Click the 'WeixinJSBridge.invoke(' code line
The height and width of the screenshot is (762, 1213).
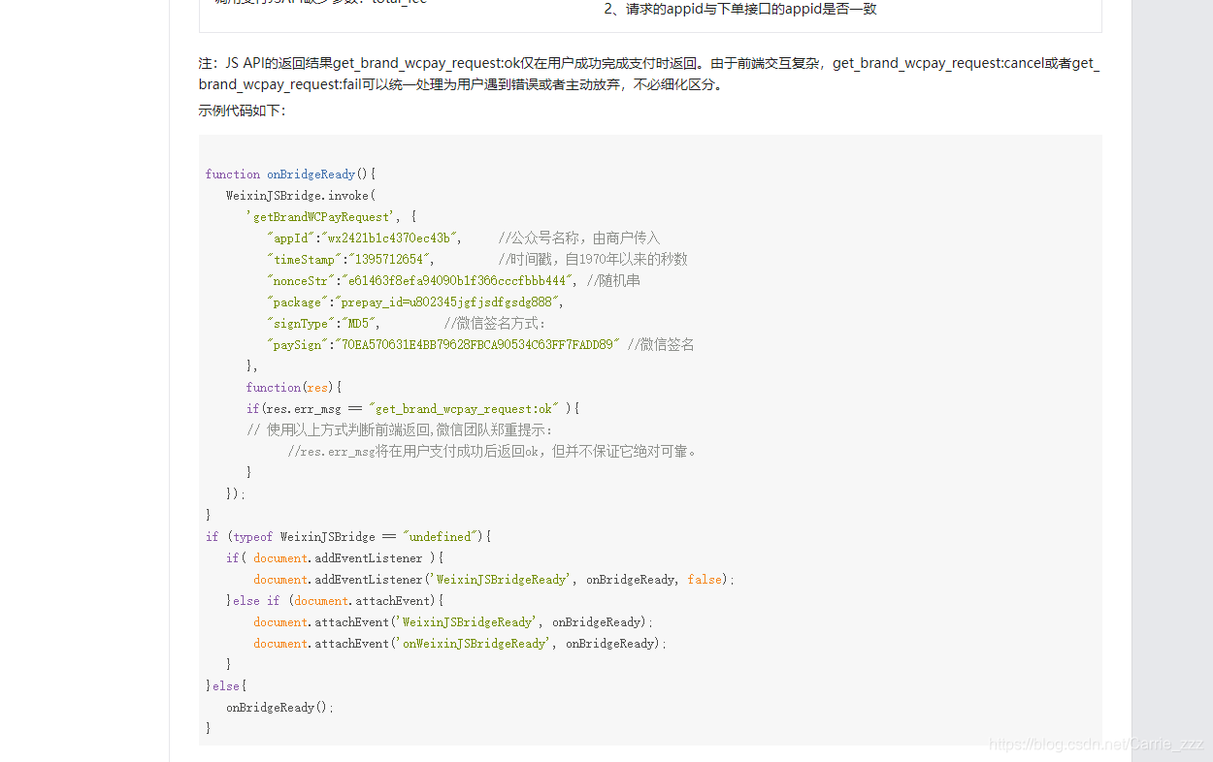coord(301,196)
